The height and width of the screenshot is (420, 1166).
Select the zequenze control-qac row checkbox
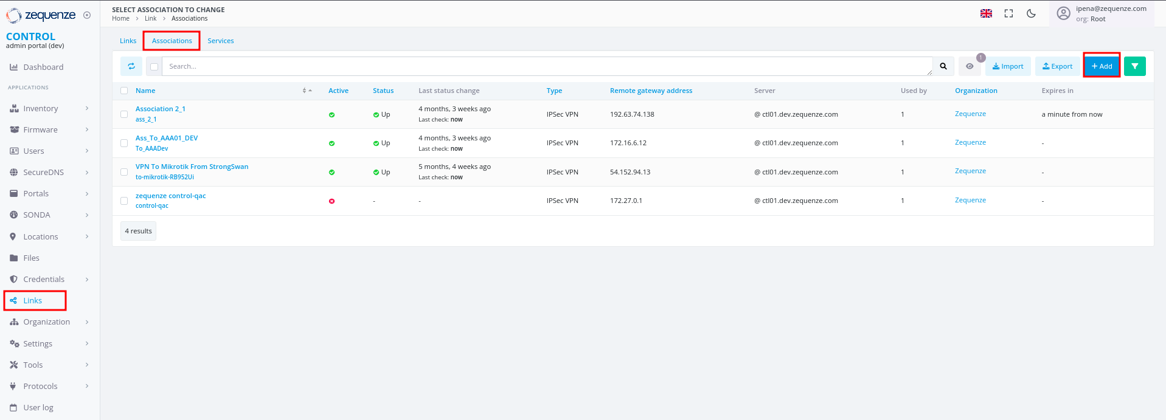pos(124,201)
